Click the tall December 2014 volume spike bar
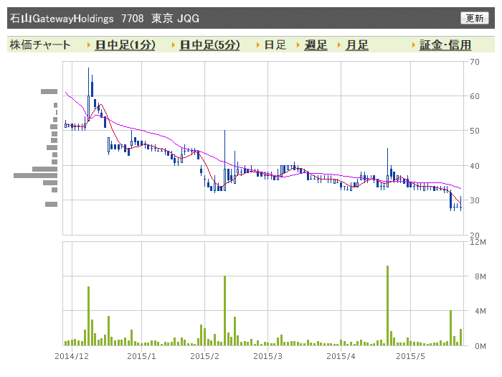 tap(88, 316)
